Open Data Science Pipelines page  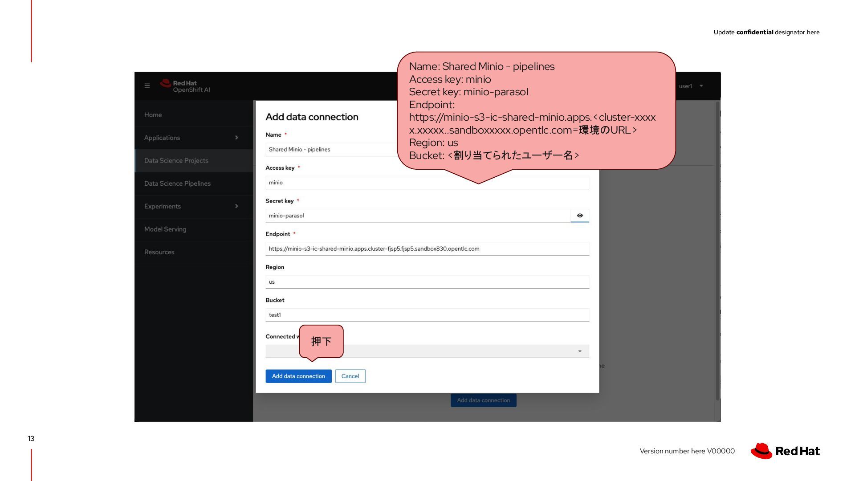pos(194,183)
